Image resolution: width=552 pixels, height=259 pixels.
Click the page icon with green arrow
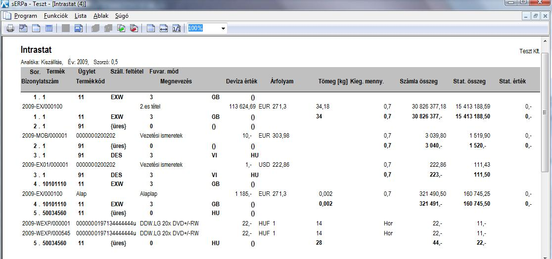coord(121,29)
